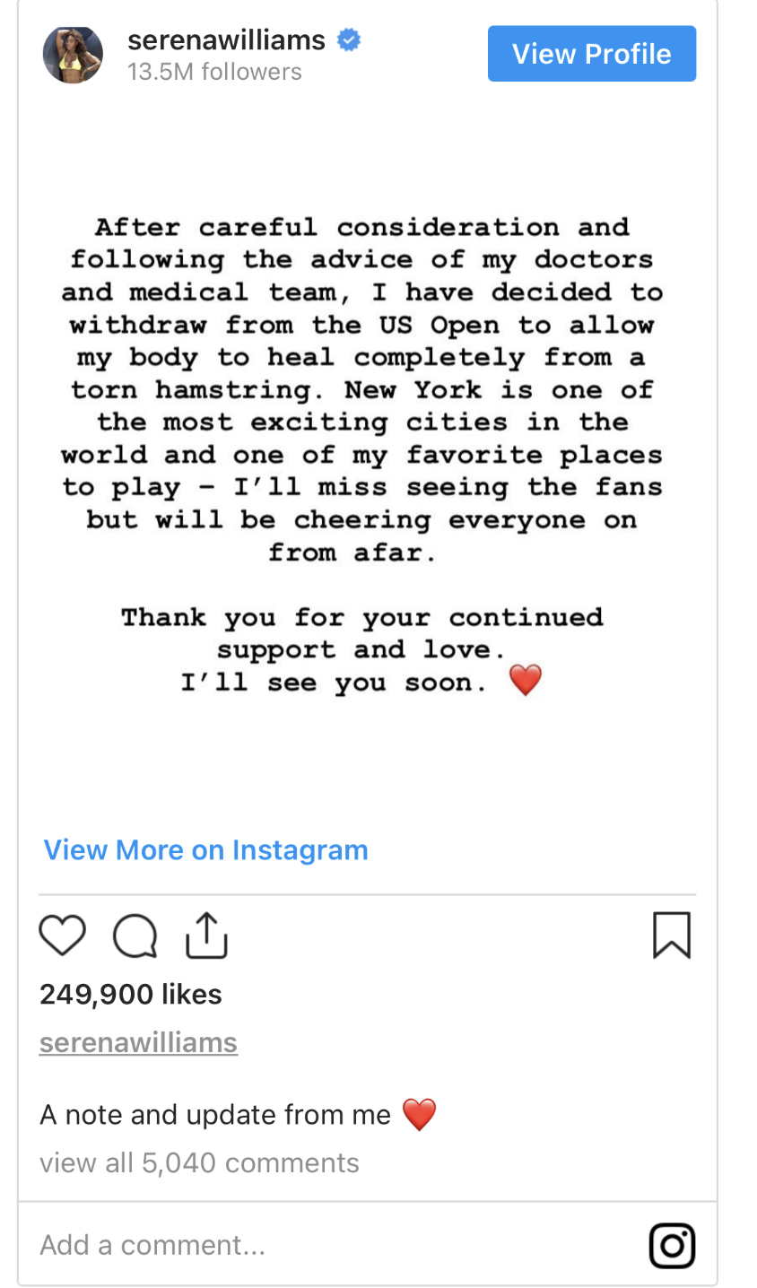Click the serenawilliams username in the header
The height and width of the screenshot is (1288, 757).
[226, 40]
